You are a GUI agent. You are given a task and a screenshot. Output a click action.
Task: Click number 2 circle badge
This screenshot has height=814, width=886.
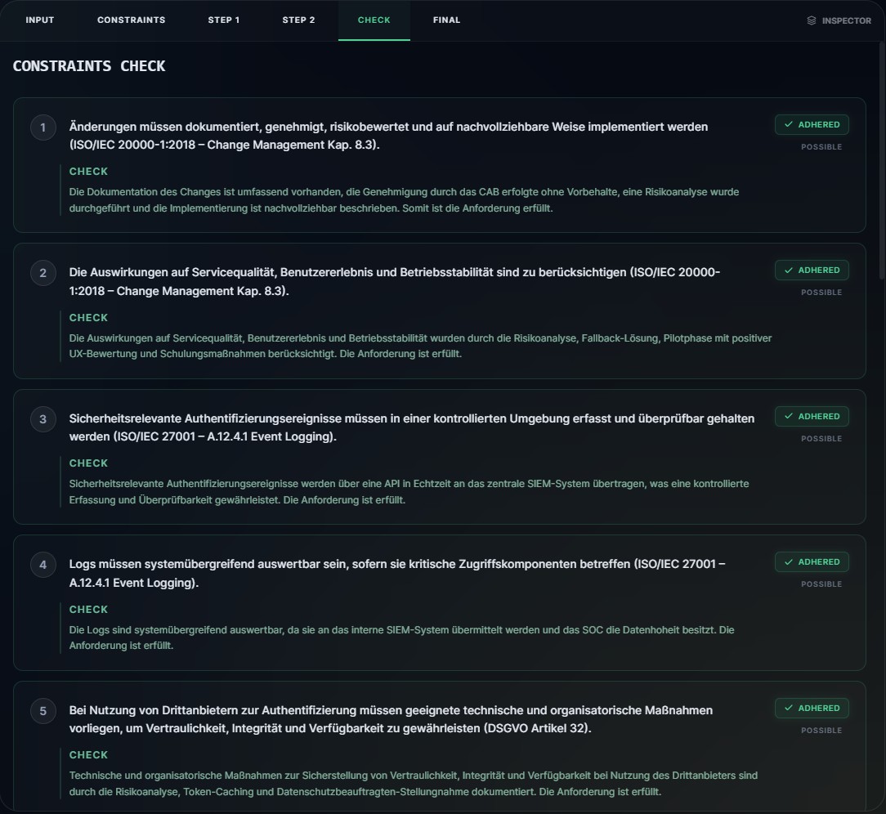(43, 273)
